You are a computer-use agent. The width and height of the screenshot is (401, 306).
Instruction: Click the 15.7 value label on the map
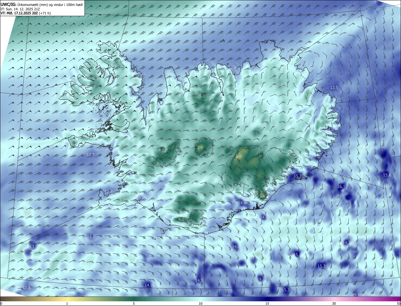point(297,254)
